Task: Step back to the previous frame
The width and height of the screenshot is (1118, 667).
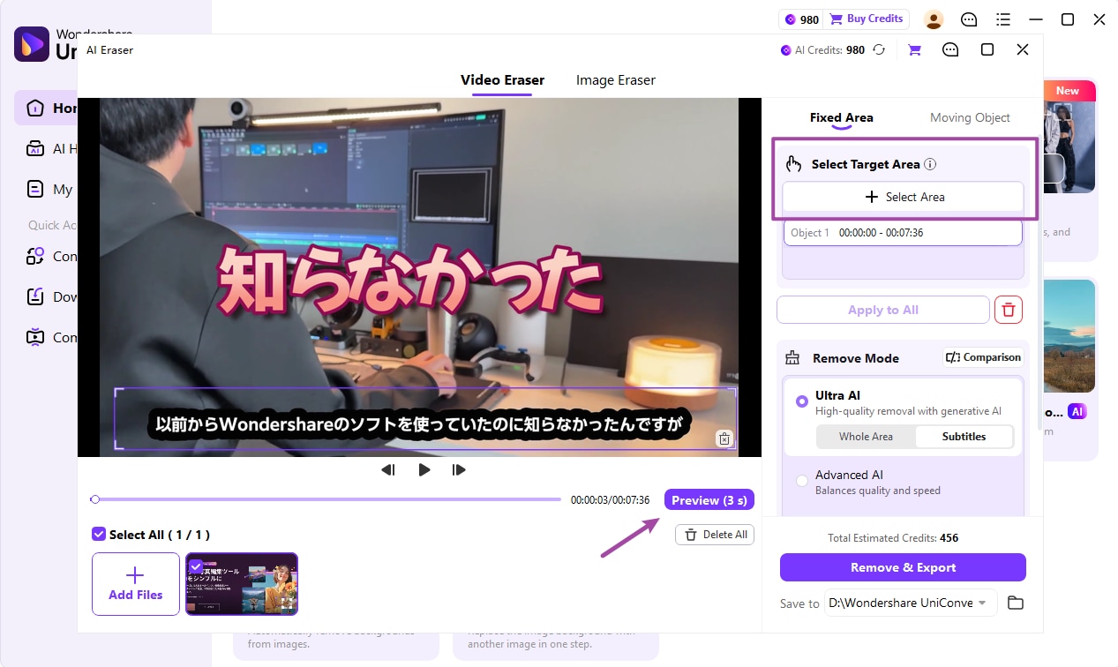Action: (388, 470)
